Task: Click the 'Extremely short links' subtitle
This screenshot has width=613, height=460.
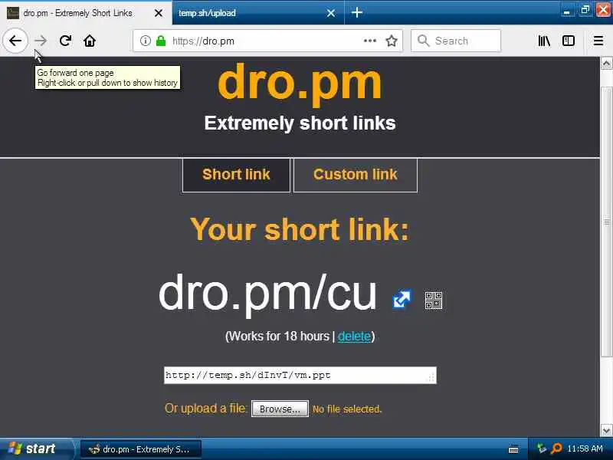Action: (x=300, y=123)
